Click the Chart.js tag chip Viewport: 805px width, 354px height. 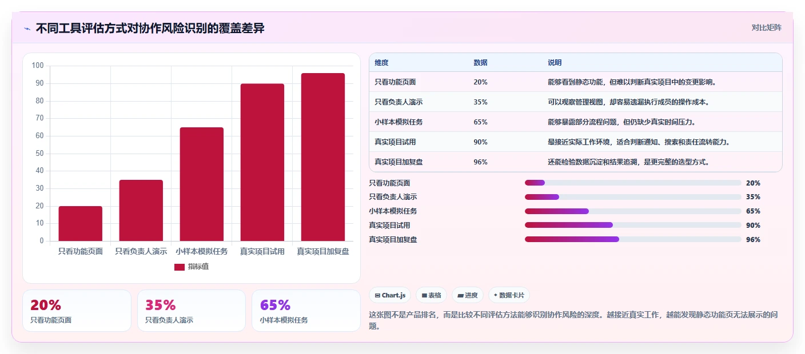click(390, 295)
